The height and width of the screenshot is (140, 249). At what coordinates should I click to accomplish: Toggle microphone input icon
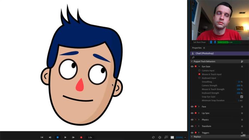click(x=215, y=42)
